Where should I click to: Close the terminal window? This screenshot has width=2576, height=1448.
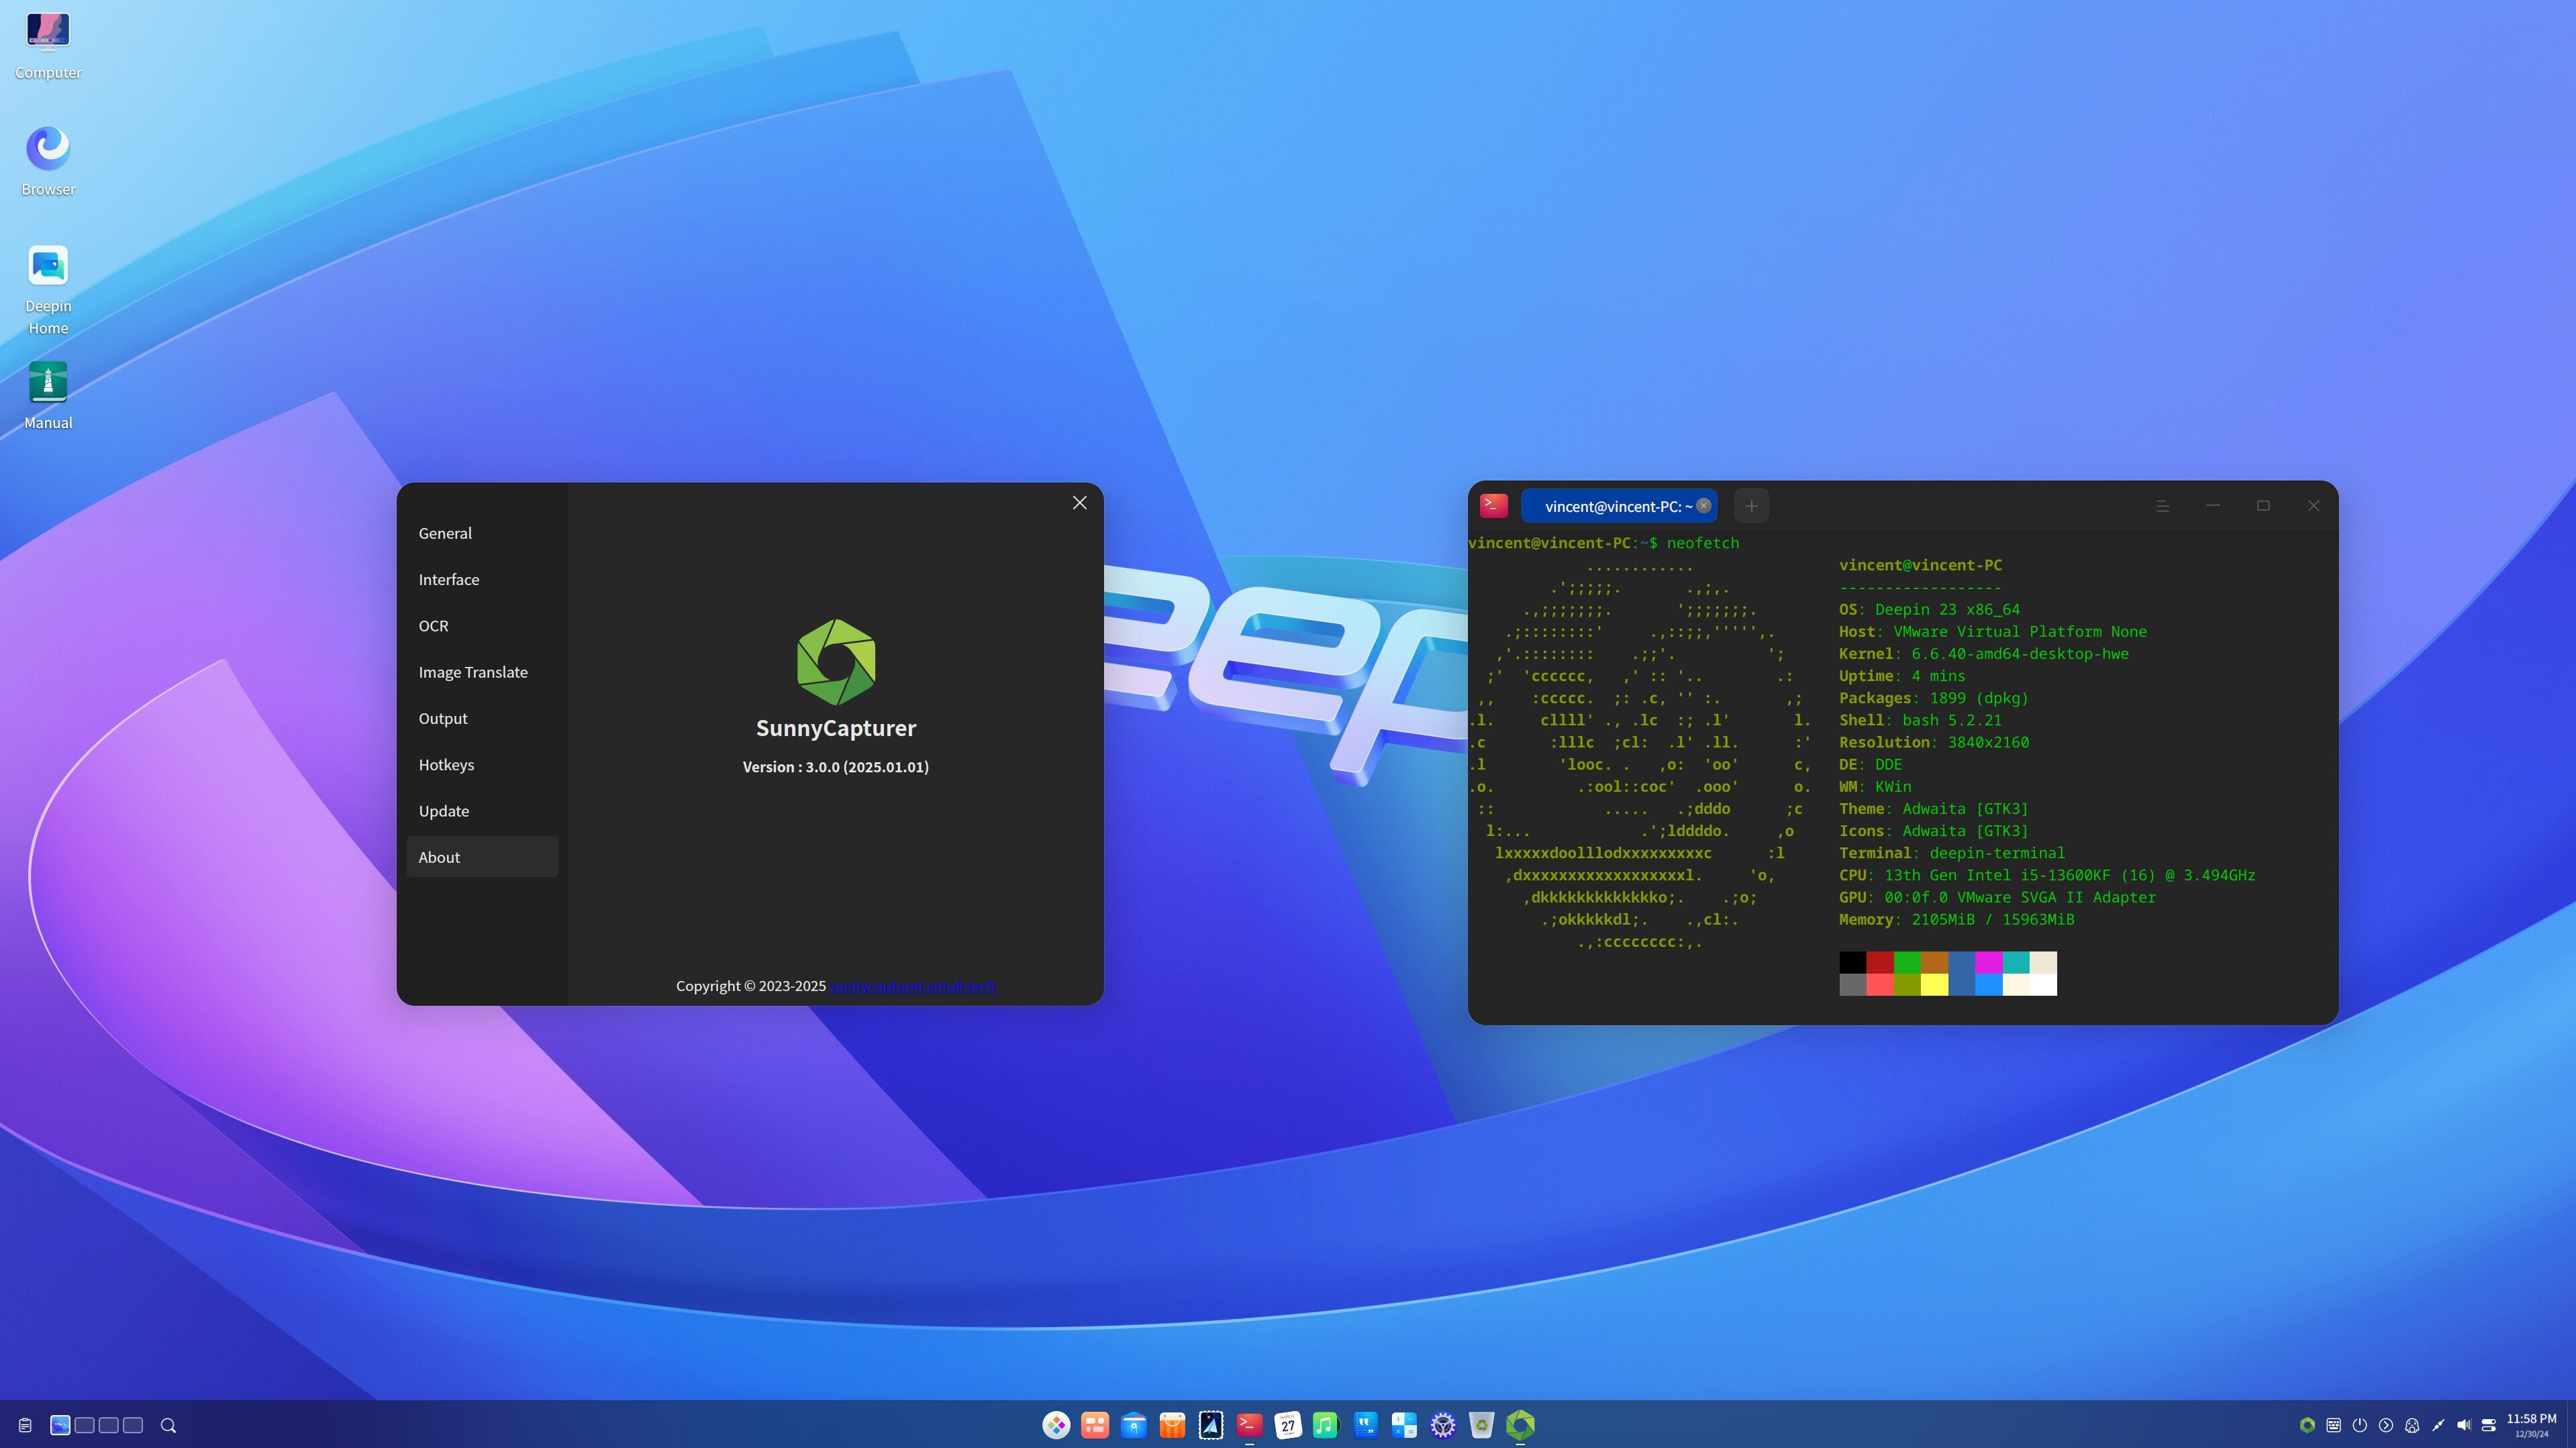pyautogui.click(x=2313, y=506)
